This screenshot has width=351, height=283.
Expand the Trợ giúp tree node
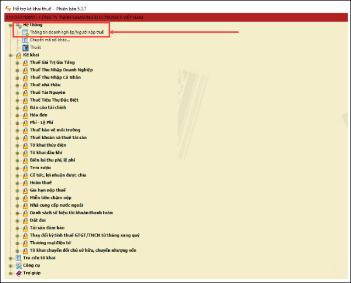[10, 273]
